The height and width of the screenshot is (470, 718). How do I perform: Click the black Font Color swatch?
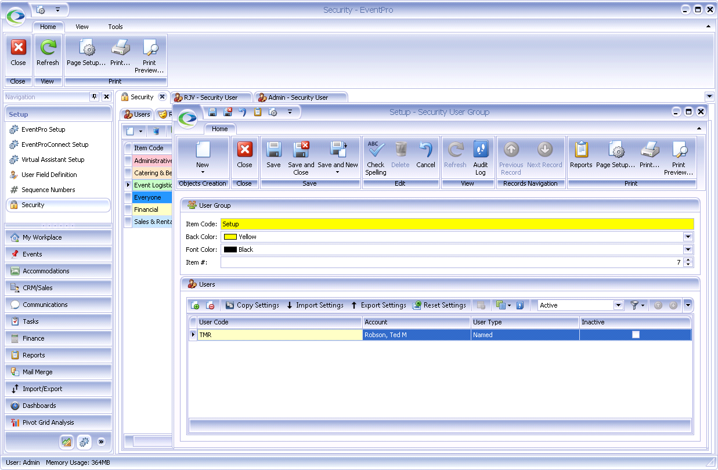click(230, 250)
